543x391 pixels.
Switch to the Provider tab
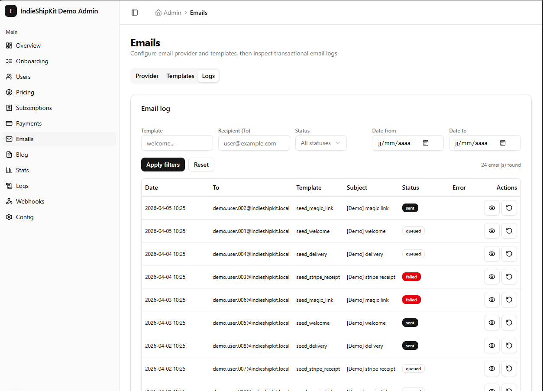click(147, 76)
